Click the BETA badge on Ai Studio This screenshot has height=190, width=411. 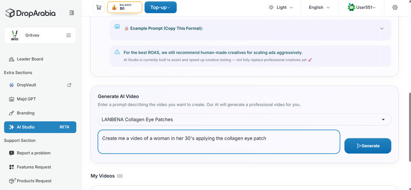(65, 127)
